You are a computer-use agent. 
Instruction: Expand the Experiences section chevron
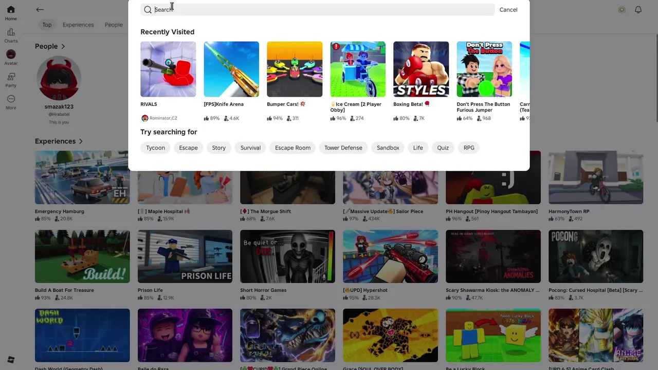pos(80,141)
